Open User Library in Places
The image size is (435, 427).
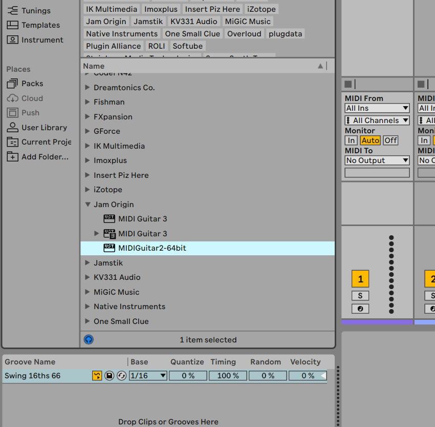(45, 127)
